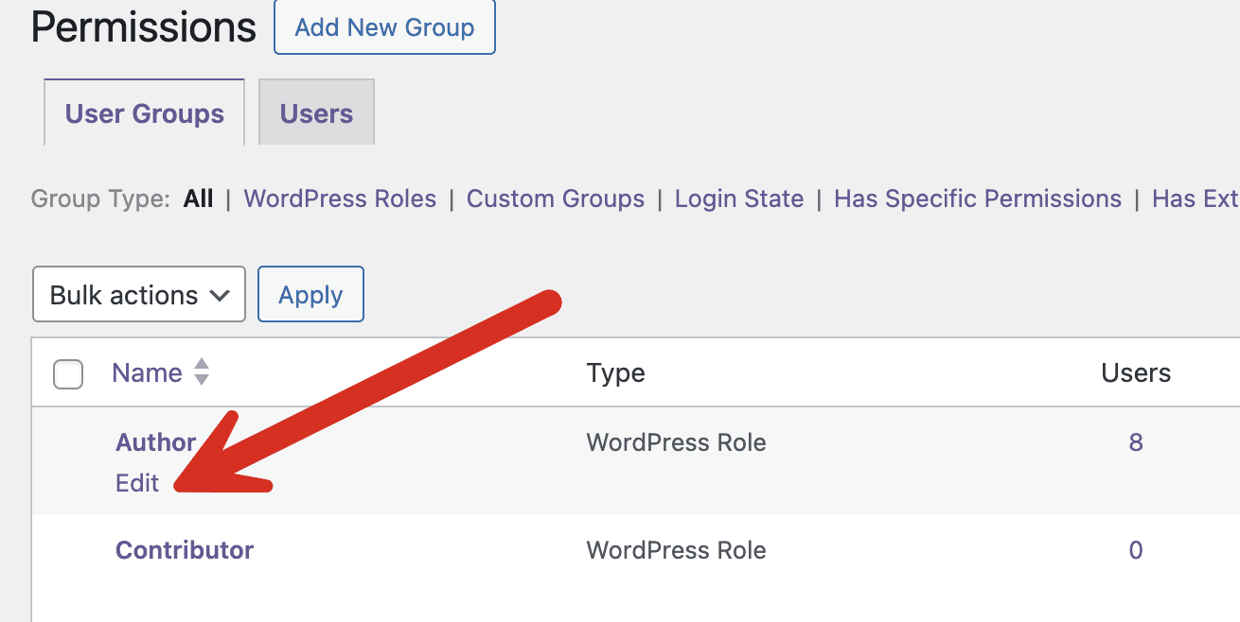
Task: Filter groups by WordPress Roles
Action: pyautogui.click(x=340, y=199)
